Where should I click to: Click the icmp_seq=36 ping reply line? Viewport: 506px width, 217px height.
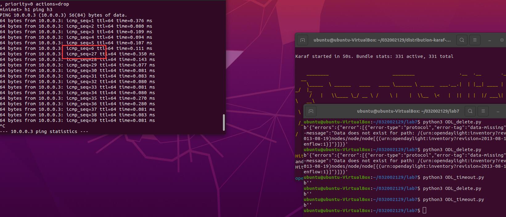tap(77, 104)
